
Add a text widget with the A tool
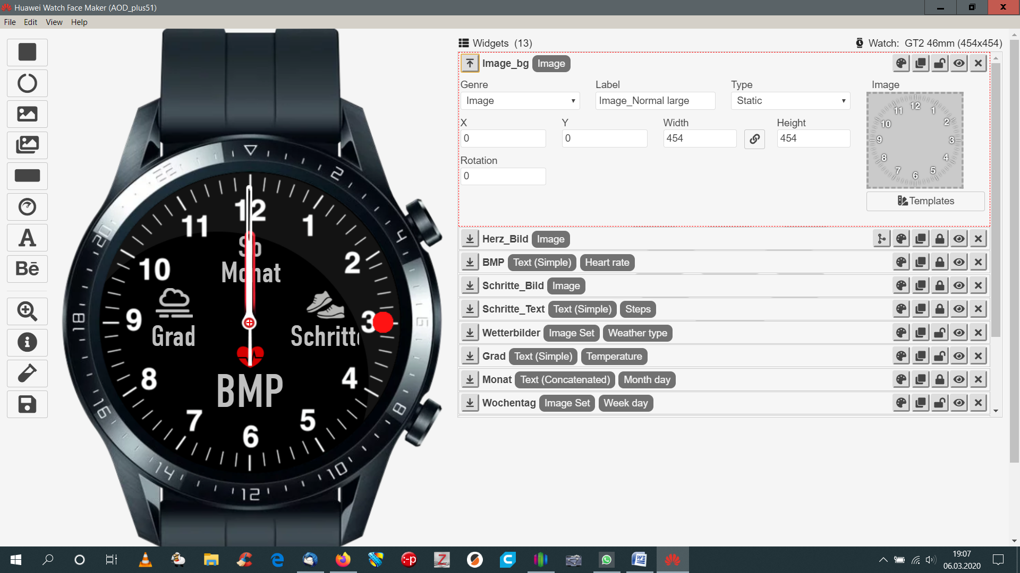point(27,238)
